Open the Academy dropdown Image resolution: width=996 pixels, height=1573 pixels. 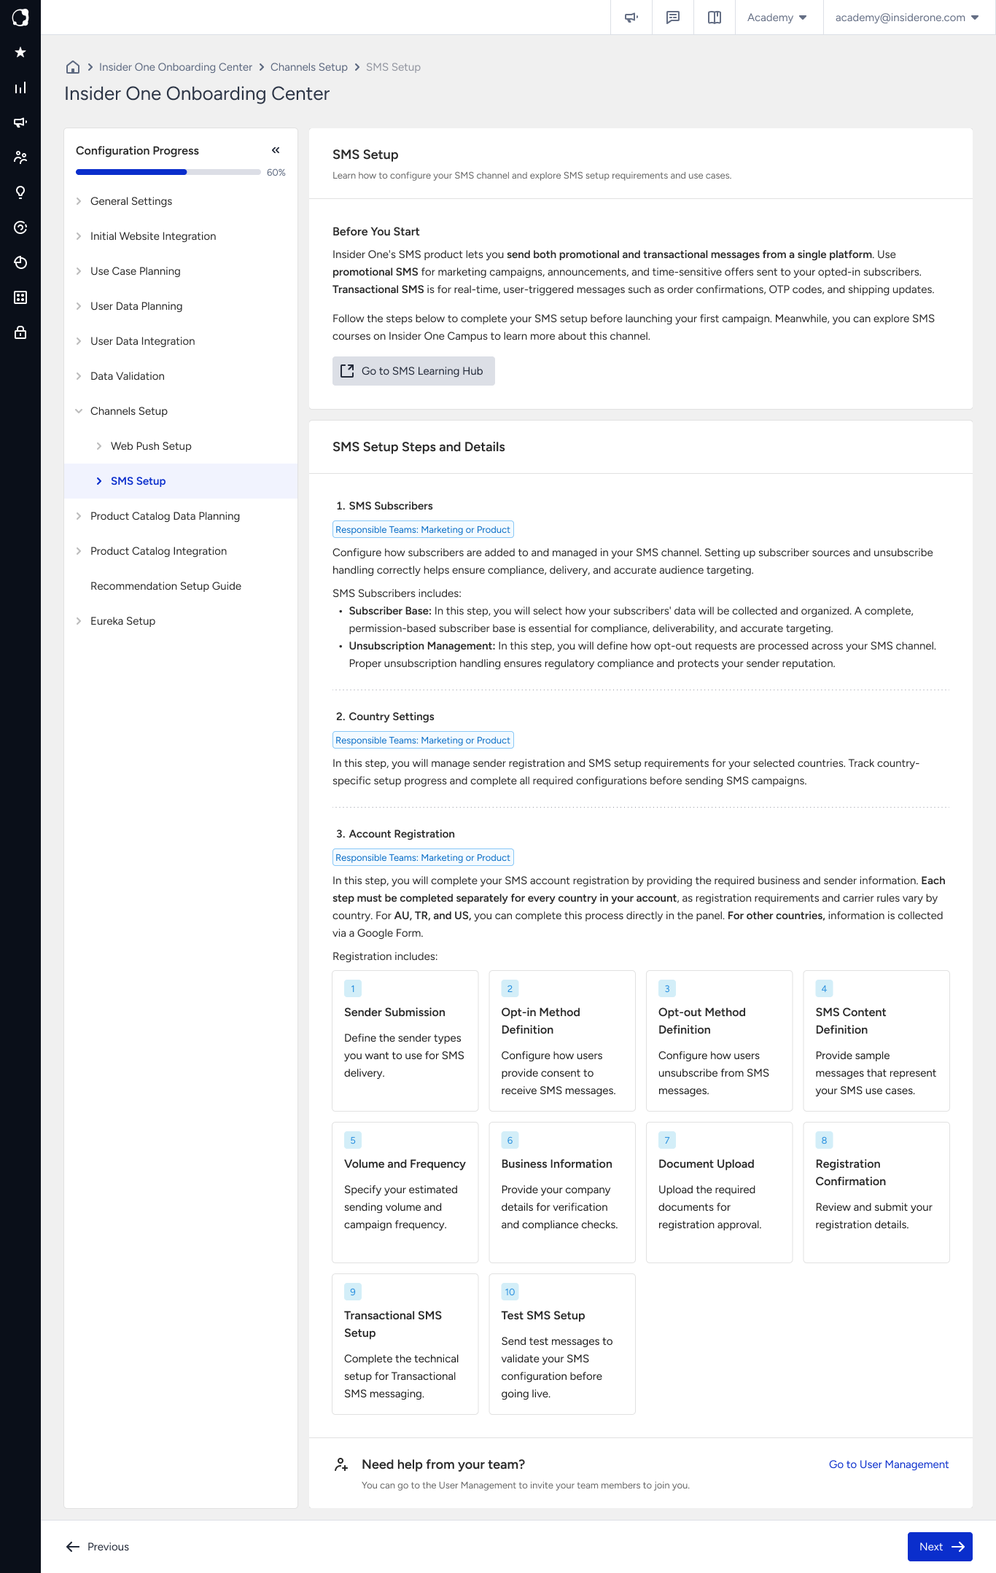(x=777, y=17)
